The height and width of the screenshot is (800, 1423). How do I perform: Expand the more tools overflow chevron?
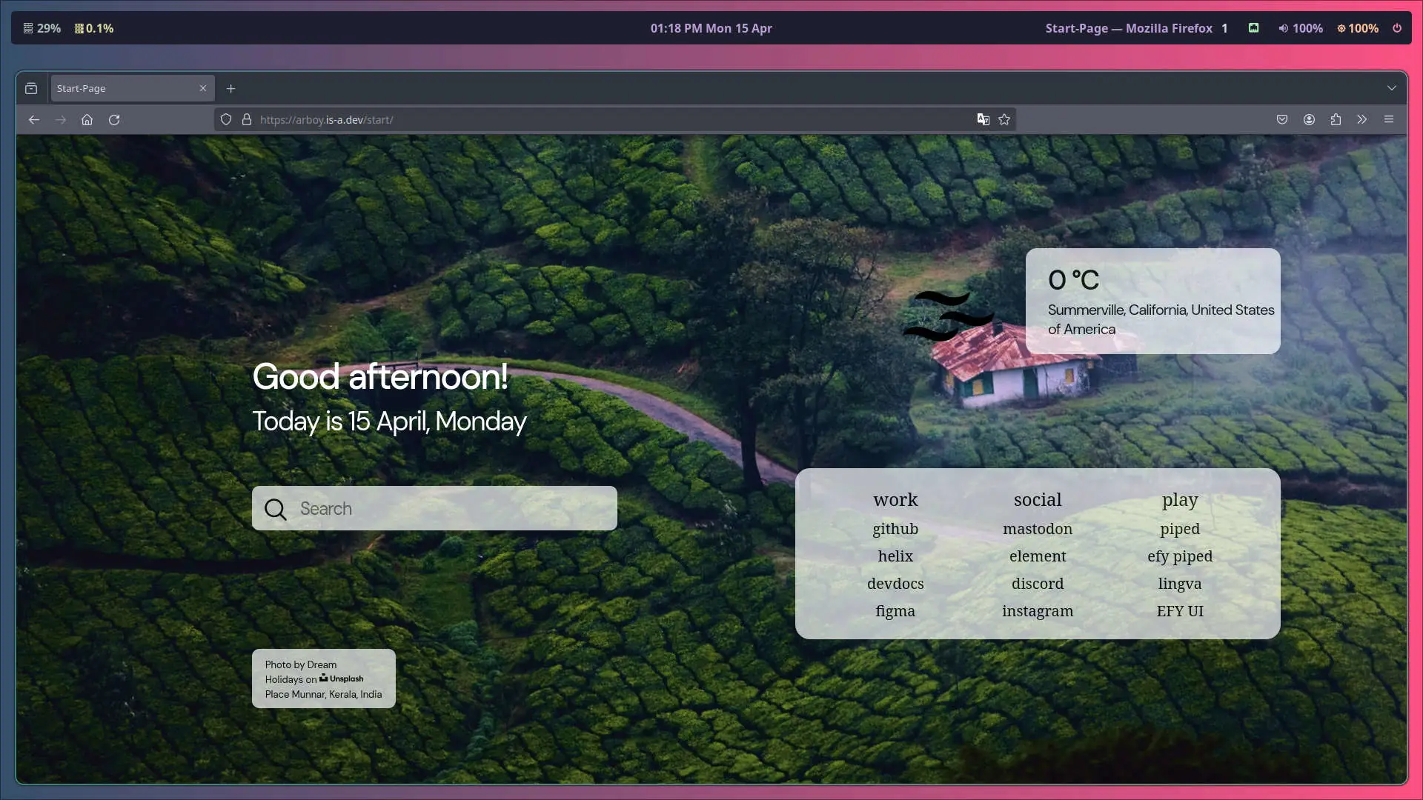coord(1362,120)
